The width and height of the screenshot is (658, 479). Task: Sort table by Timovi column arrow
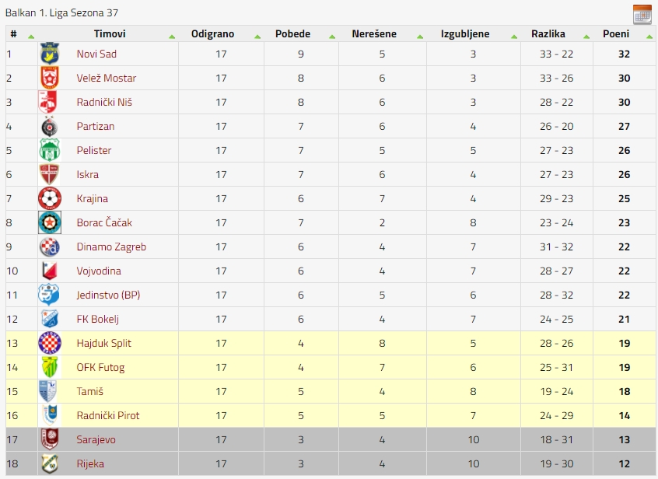point(172,37)
